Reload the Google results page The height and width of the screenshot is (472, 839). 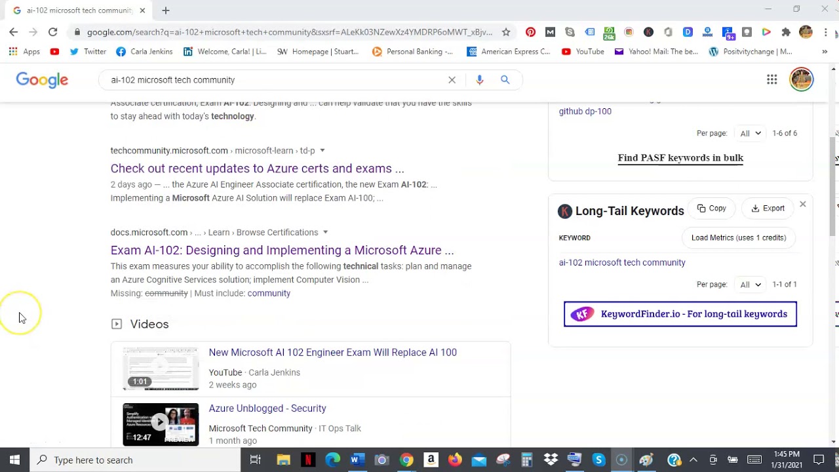click(x=52, y=32)
